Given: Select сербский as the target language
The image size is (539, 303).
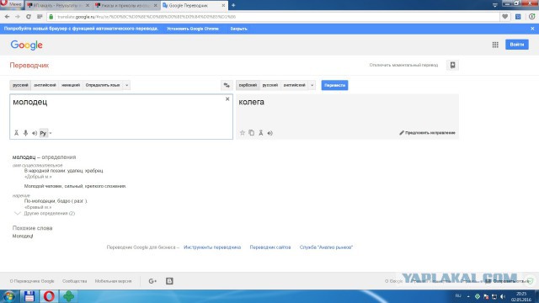Looking at the screenshot, I should click(x=248, y=85).
